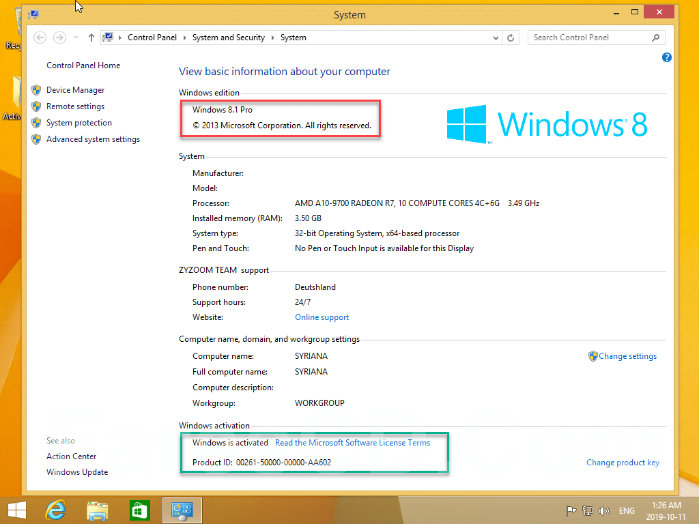Open Control Panel Home
Screen dimensions: 699x524
[x=83, y=65]
